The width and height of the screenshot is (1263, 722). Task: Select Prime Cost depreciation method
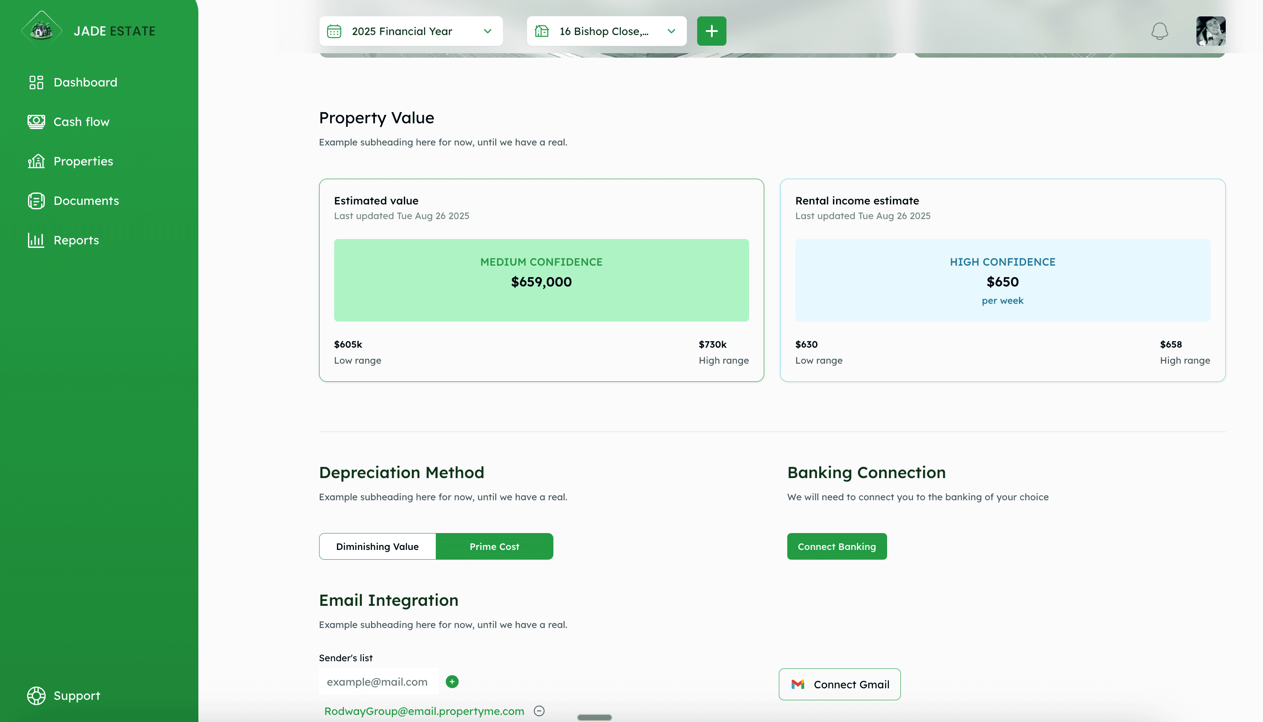494,546
